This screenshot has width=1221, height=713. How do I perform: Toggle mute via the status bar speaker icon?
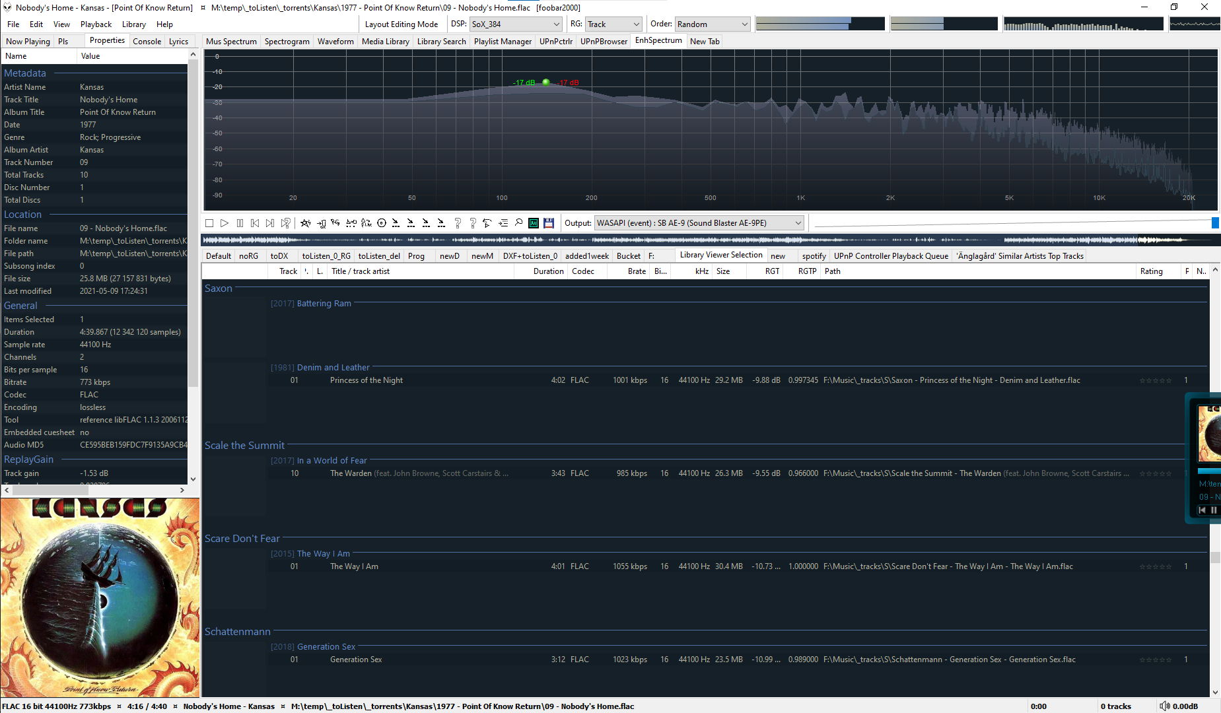click(x=1165, y=706)
